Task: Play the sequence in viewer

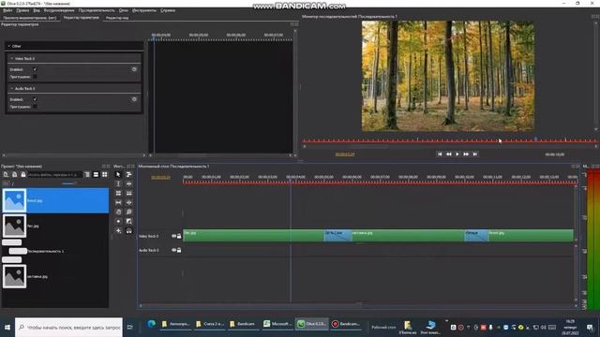Action: click(457, 154)
